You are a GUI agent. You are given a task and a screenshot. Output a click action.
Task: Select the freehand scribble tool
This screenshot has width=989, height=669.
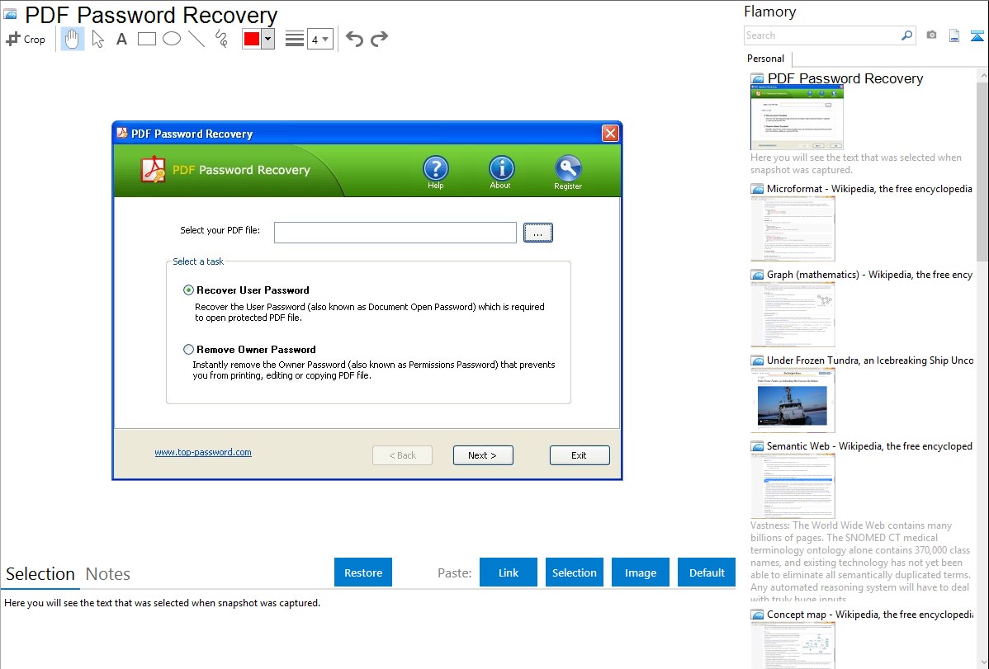(221, 39)
